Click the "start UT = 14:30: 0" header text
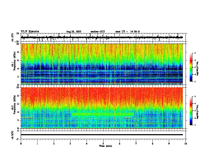Image resolution: width=209 pixels, height=161 pixels. [x=127, y=32]
